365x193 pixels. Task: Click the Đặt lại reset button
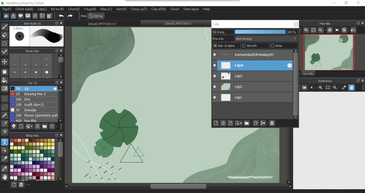tap(96, 16)
